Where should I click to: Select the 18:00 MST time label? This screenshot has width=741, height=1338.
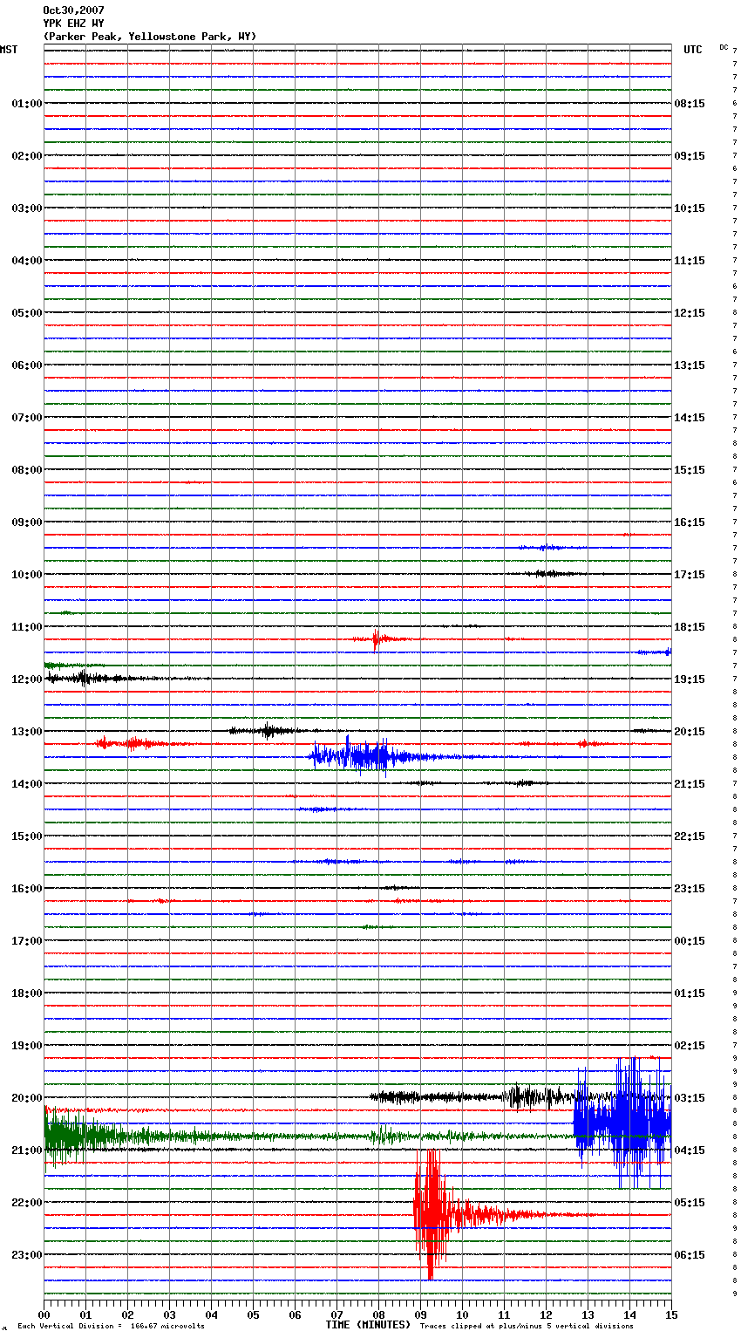click(x=27, y=993)
